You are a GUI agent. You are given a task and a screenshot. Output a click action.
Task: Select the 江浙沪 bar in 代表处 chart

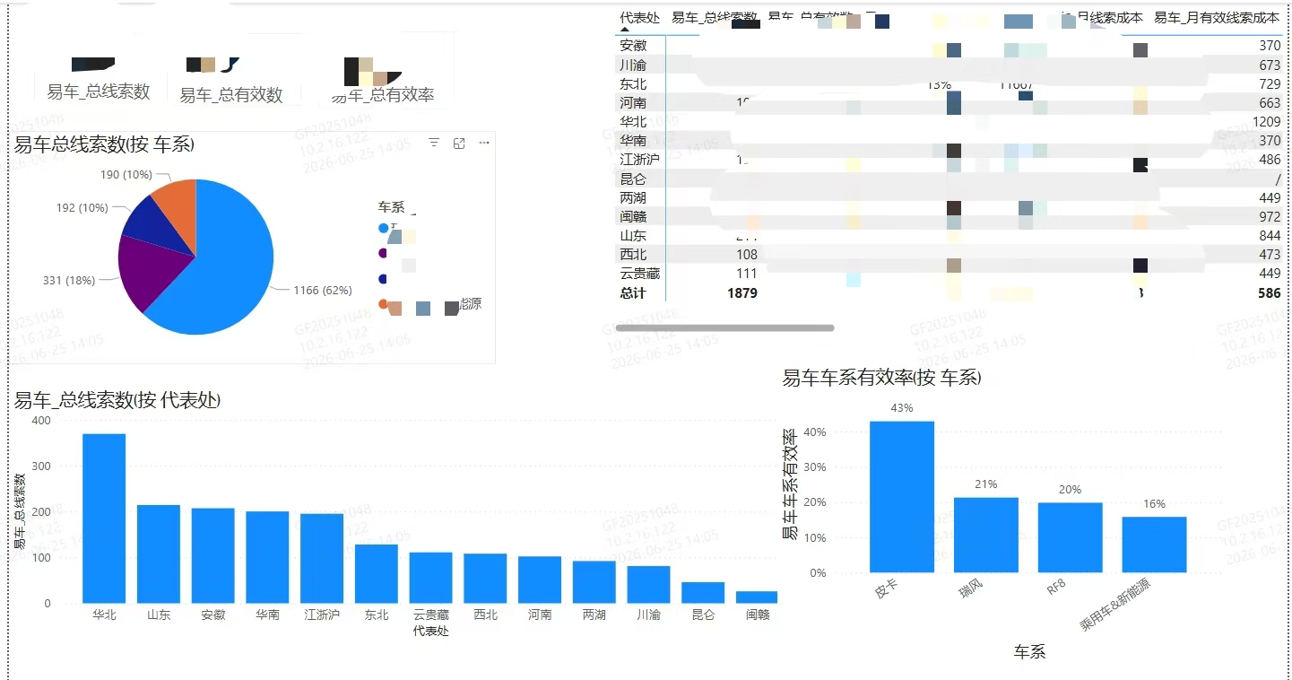click(322, 558)
